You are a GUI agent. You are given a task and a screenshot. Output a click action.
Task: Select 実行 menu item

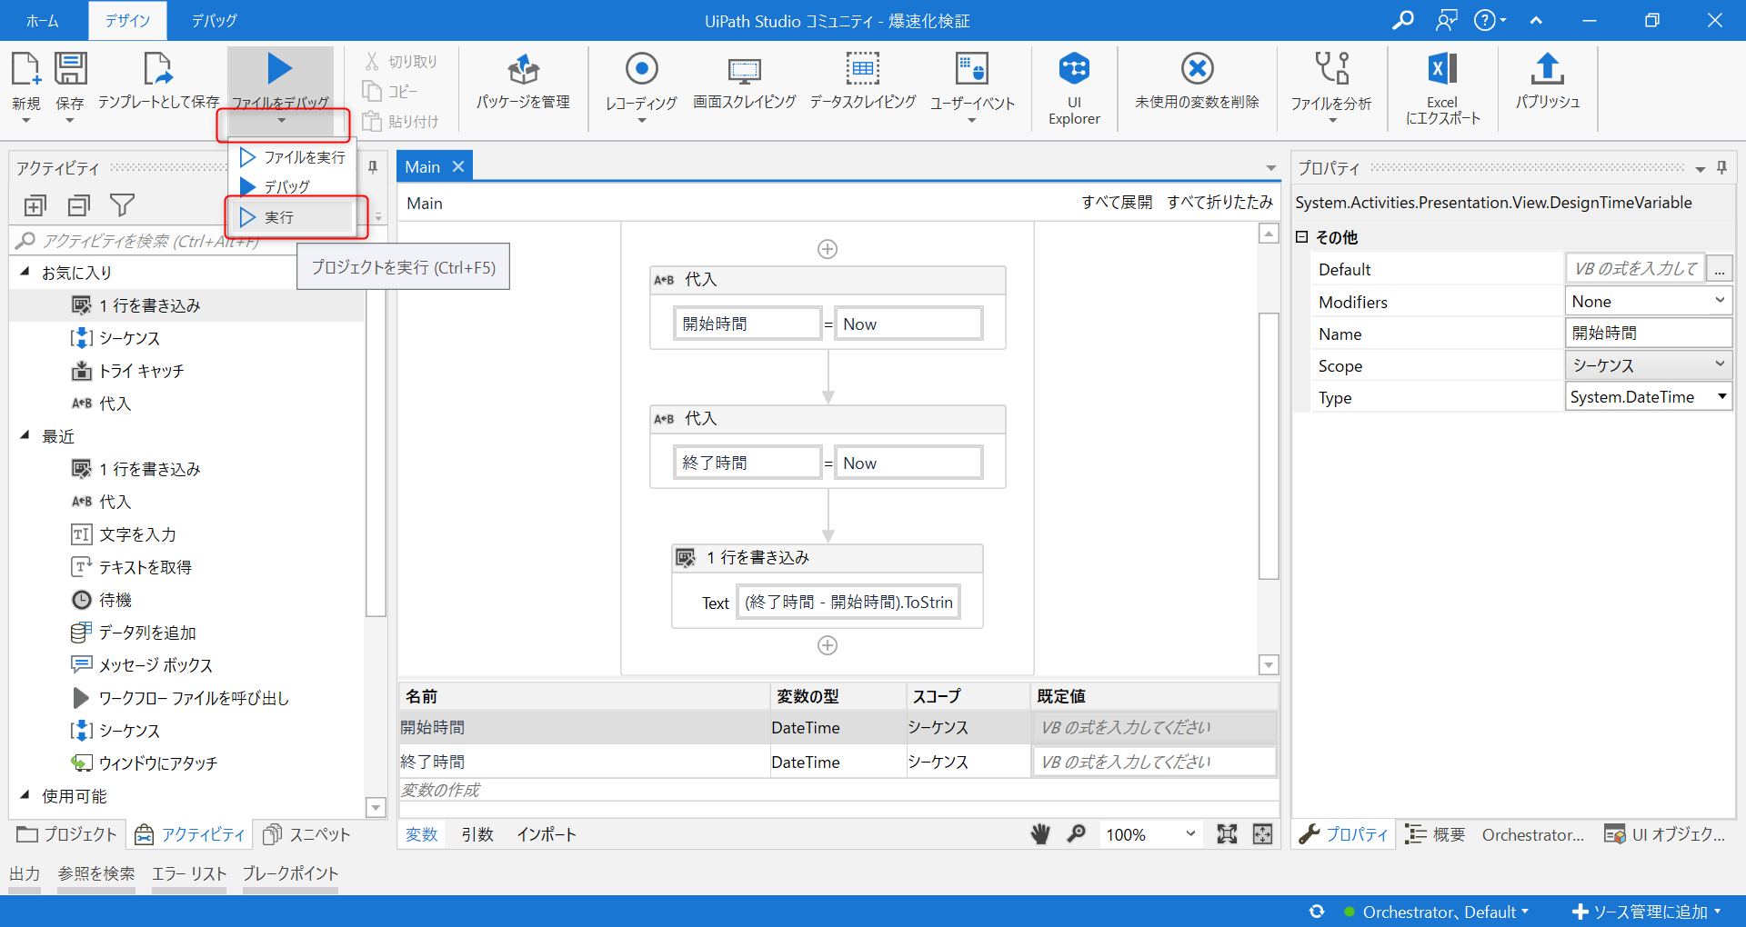[x=292, y=217]
